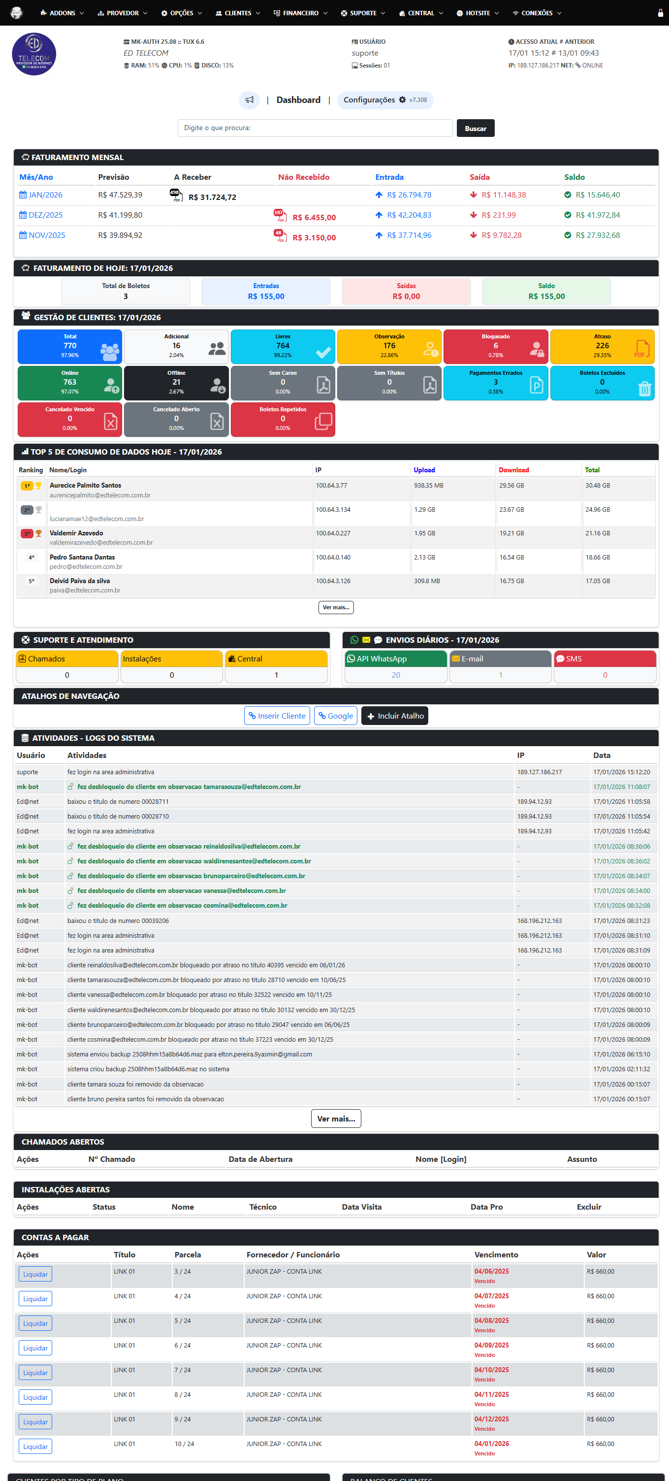Click the megaphone announcements icon
The height and width of the screenshot is (1481, 669).
[x=250, y=100]
